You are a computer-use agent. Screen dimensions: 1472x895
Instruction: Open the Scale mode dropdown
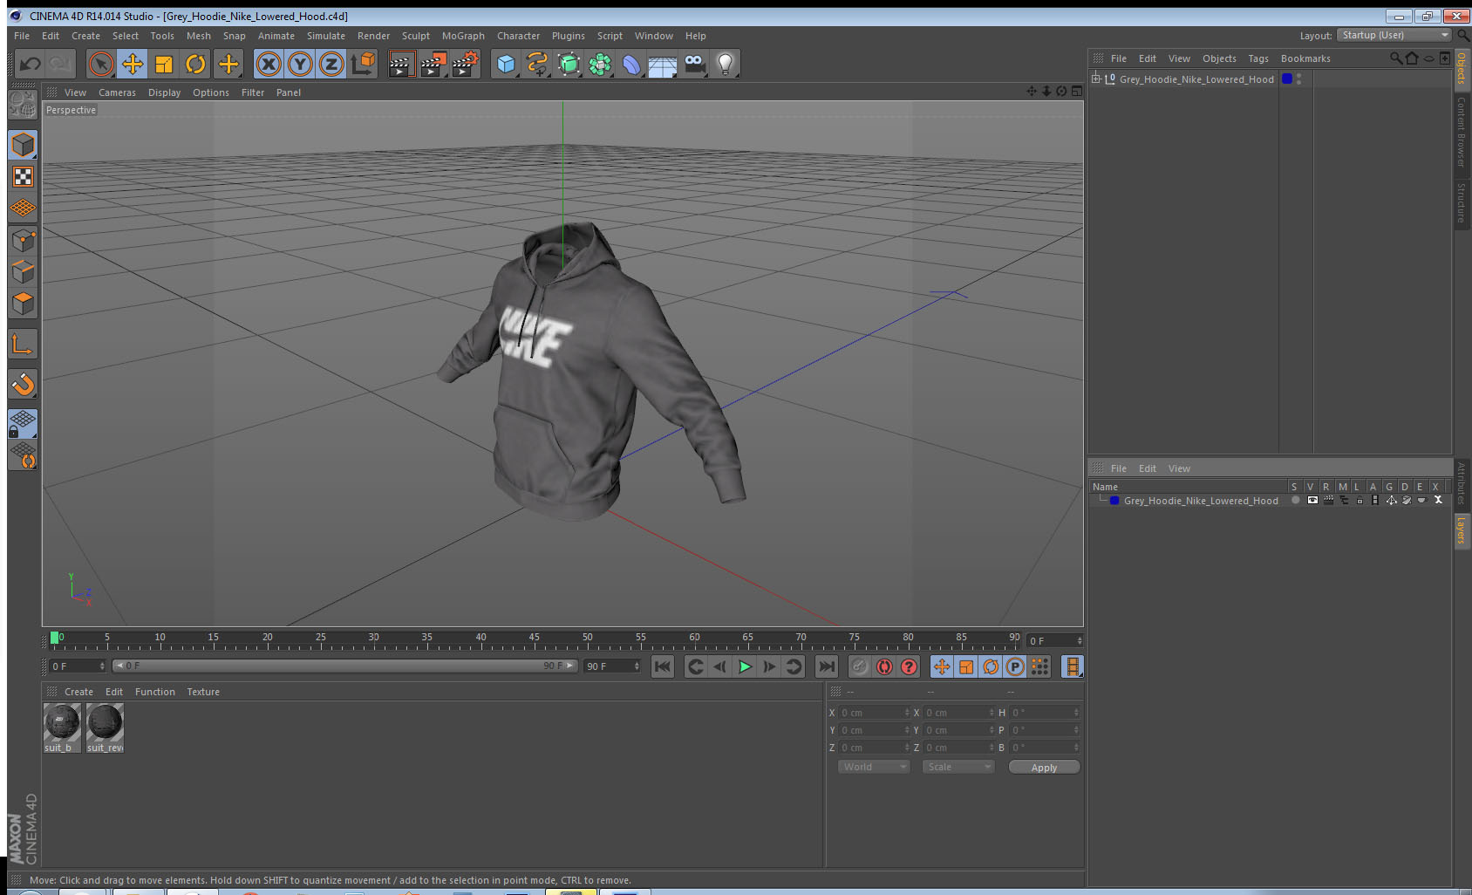(957, 767)
